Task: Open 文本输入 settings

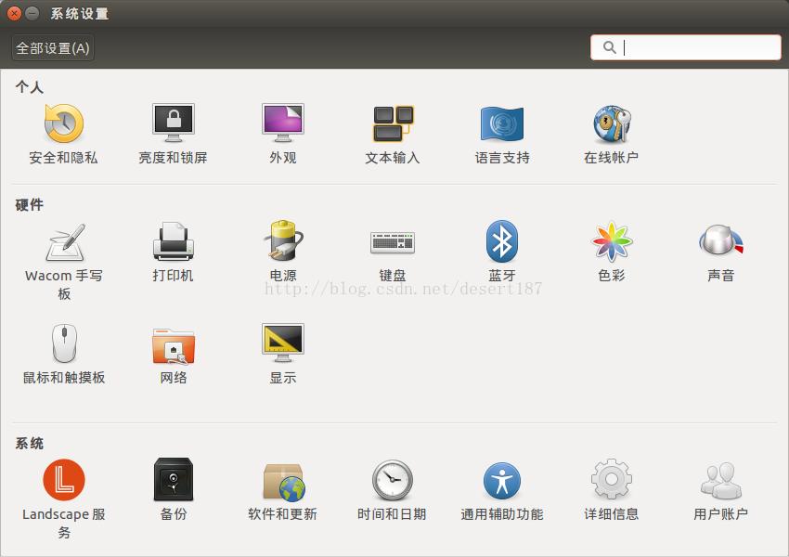Action: 392,130
